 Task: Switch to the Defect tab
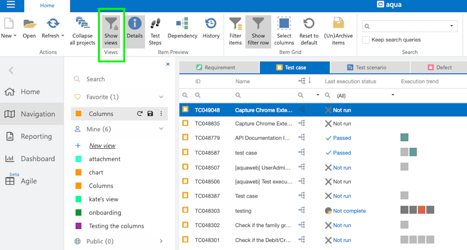[440, 68]
